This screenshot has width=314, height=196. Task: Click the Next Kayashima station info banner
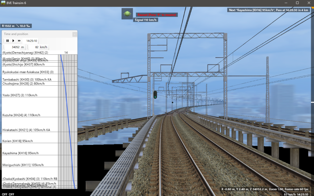(x=269, y=10)
